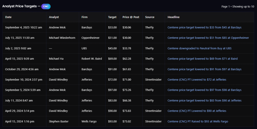The image size is (257, 129).
Task: Open Oppenheimer $51 from $85 headline
Action: 208,38
